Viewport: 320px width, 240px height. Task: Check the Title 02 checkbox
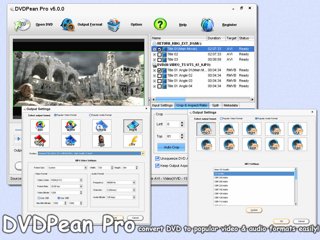point(159,54)
